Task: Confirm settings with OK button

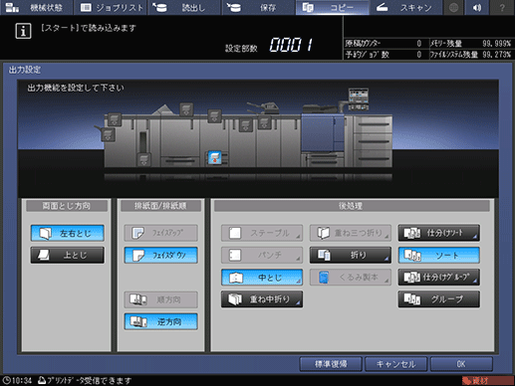Action: pos(461,364)
